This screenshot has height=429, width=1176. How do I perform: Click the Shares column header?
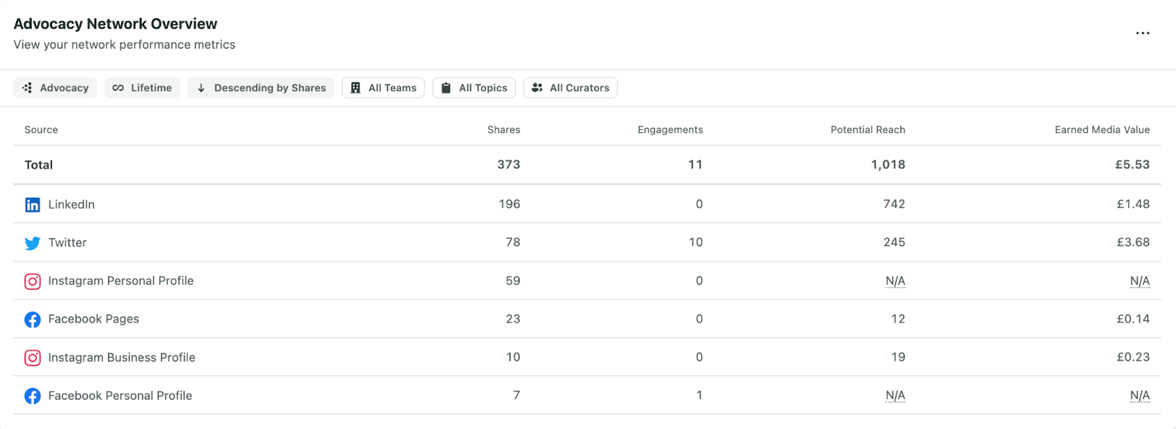pyautogui.click(x=503, y=130)
